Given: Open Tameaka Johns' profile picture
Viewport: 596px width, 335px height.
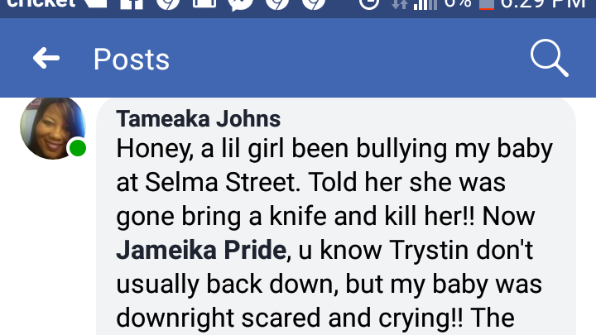Looking at the screenshot, I should click(52, 128).
